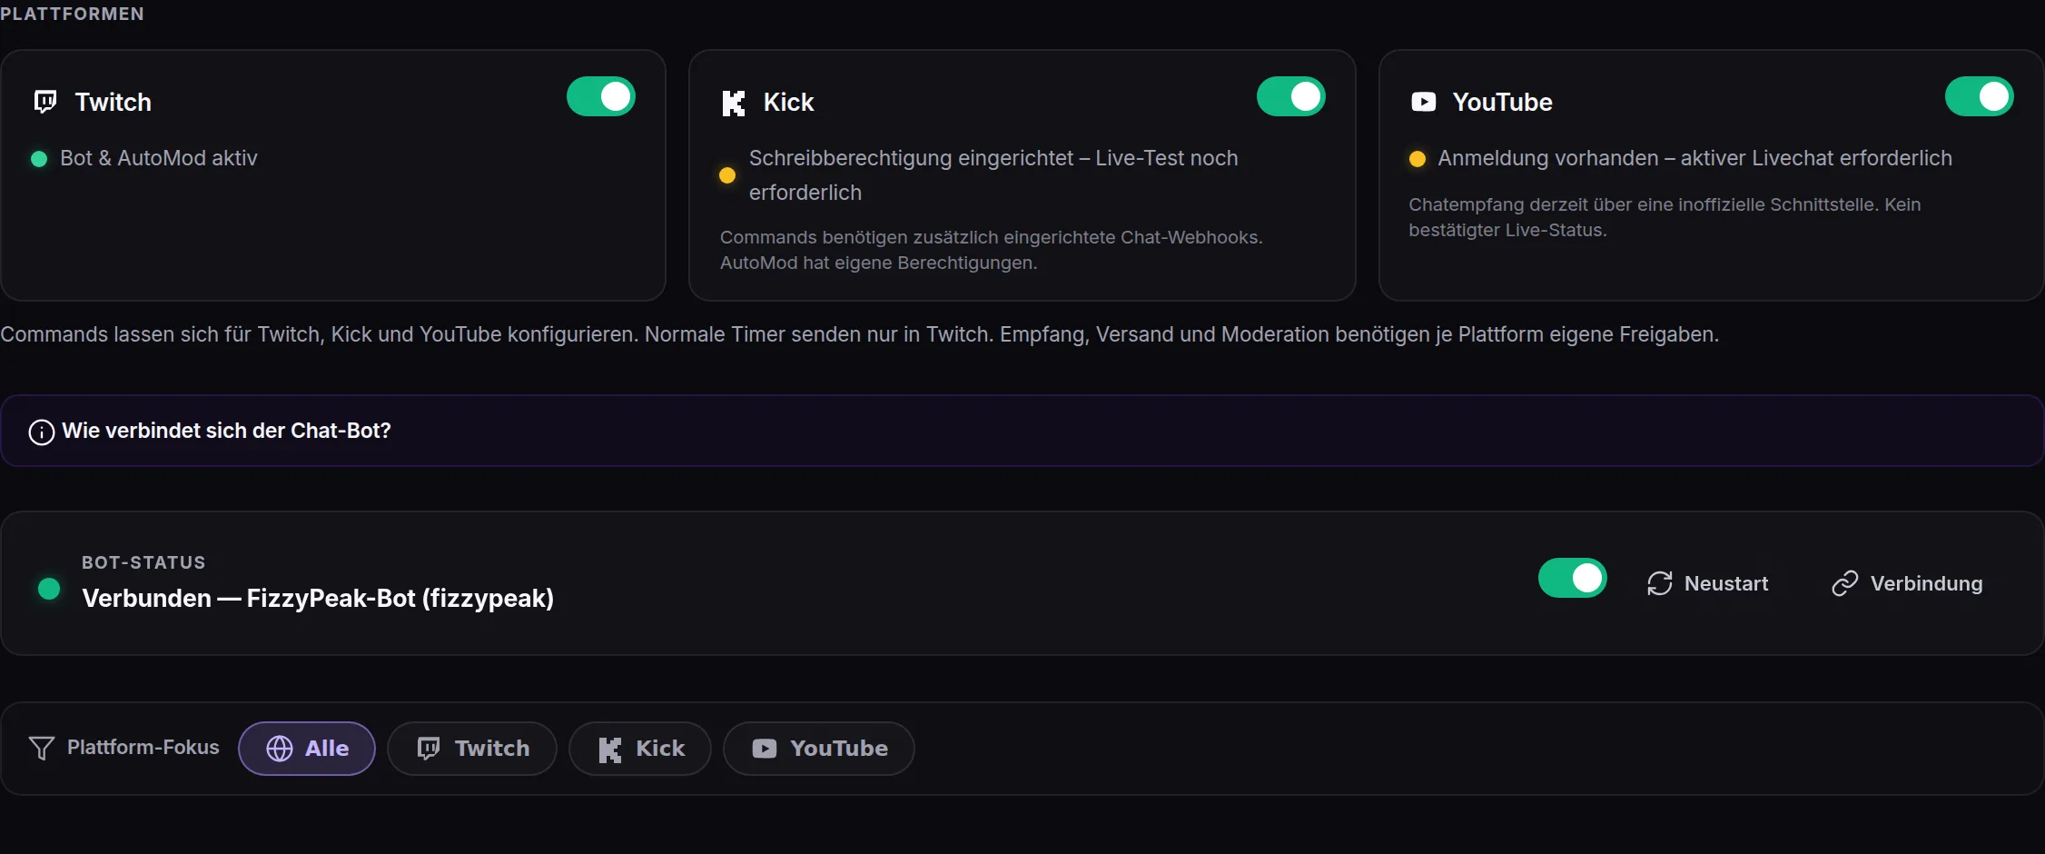Filter by Twitch in Plattform-Fokus
Image resolution: width=2045 pixels, height=854 pixels.
pyautogui.click(x=472, y=749)
